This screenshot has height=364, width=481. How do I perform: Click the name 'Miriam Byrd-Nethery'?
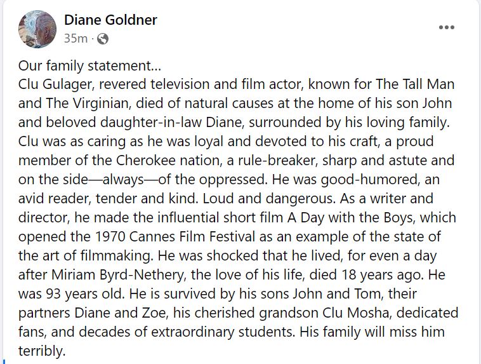coord(119,275)
